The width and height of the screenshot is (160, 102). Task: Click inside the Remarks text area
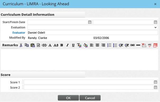point(79,60)
